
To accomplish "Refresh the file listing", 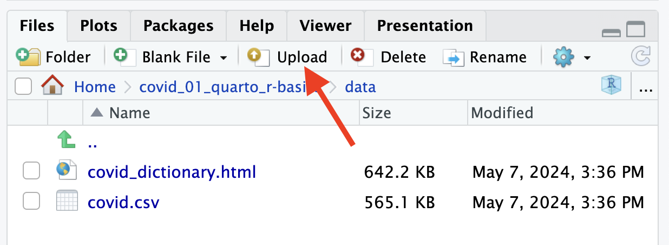I will pos(641,57).
